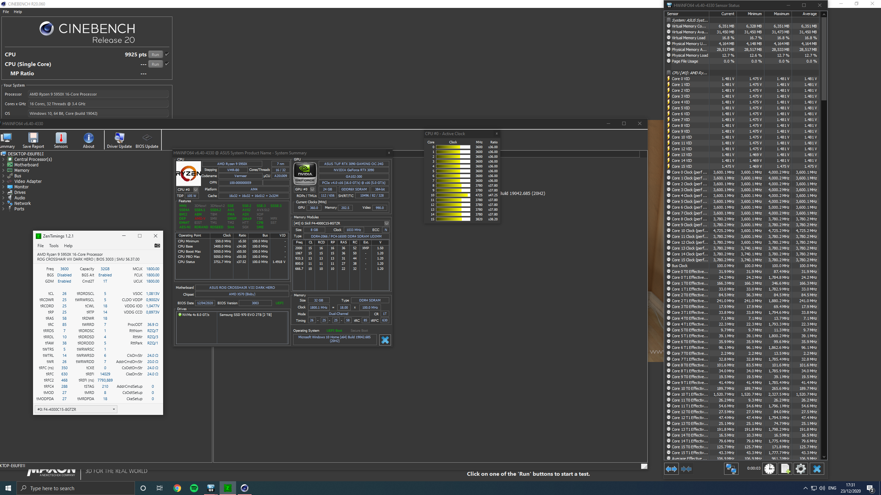Open the ZenTimings Tools menu
Image resolution: width=881 pixels, height=495 pixels.
point(54,246)
